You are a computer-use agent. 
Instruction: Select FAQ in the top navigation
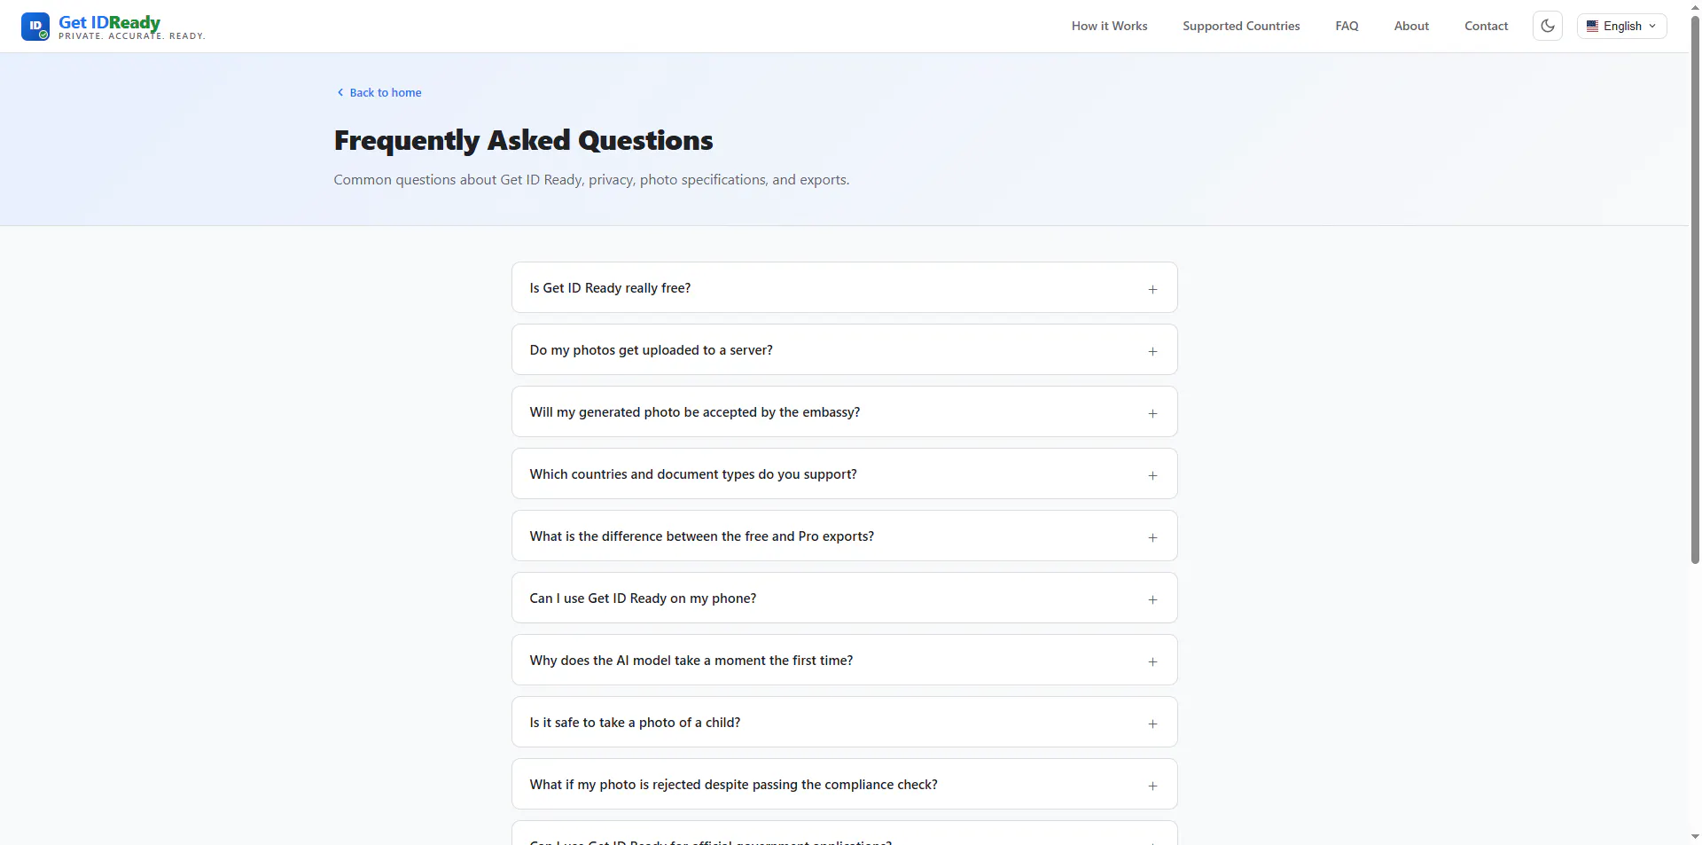pyautogui.click(x=1347, y=26)
